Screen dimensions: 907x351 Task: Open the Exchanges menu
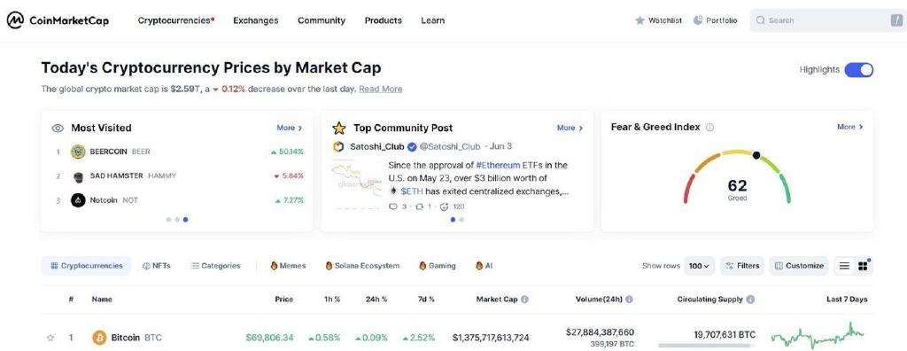[256, 20]
